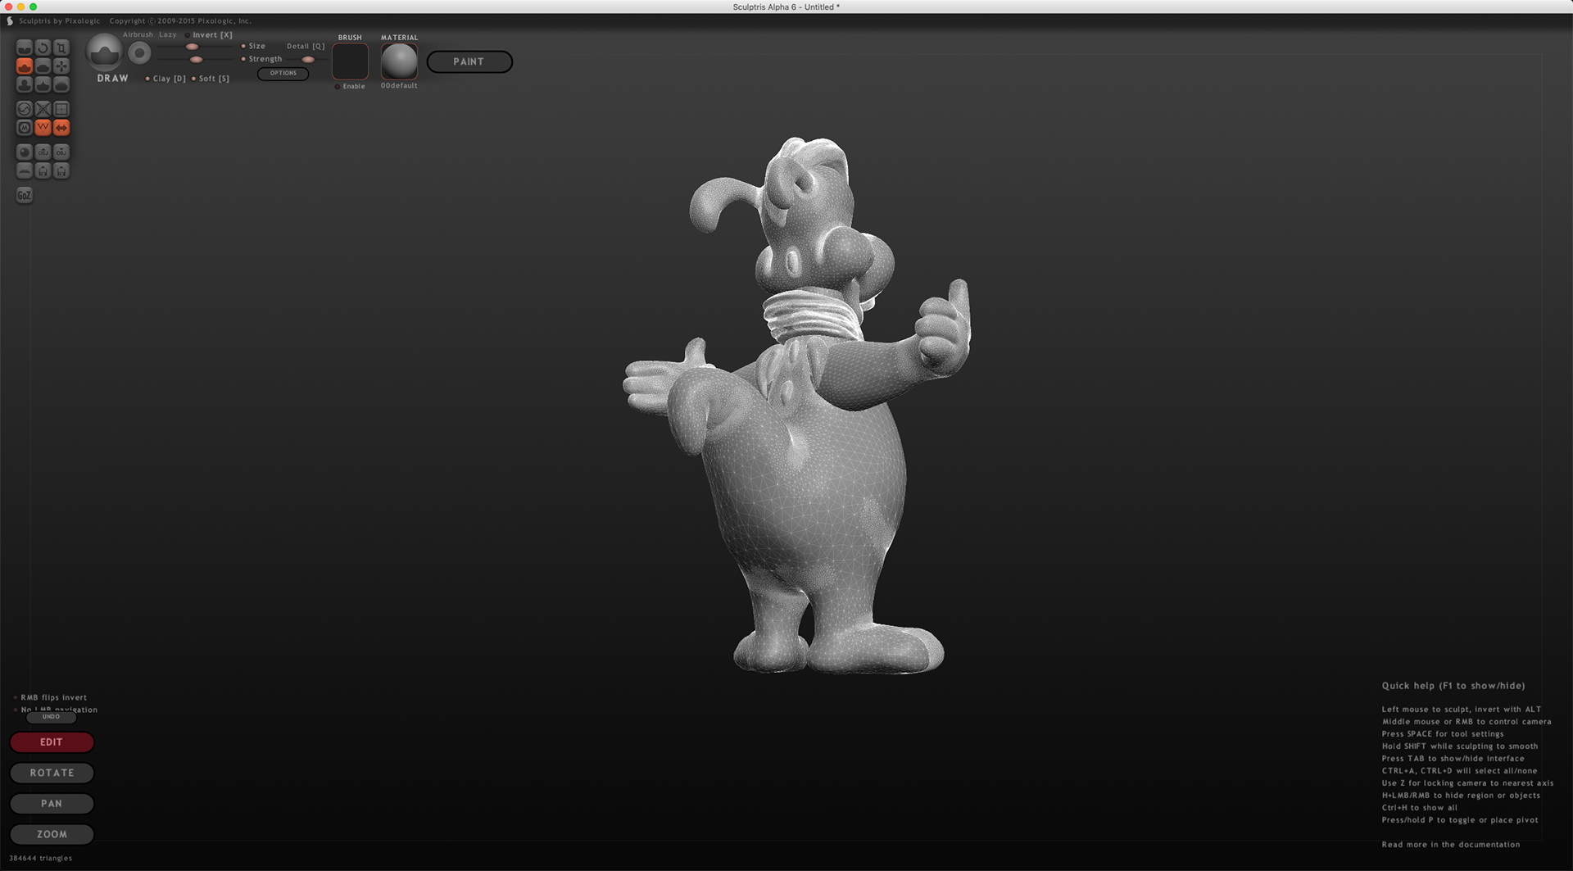This screenshot has width=1573, height=871.
Task: Click the round Airbrush toggle icon
Action: coord(140,53)
